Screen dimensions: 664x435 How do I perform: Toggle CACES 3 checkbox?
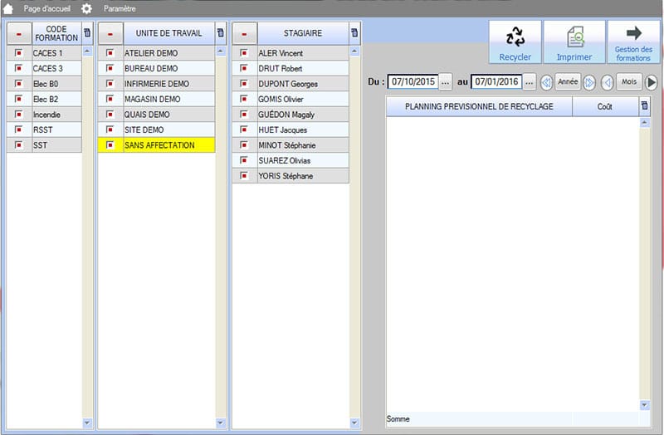18,68
